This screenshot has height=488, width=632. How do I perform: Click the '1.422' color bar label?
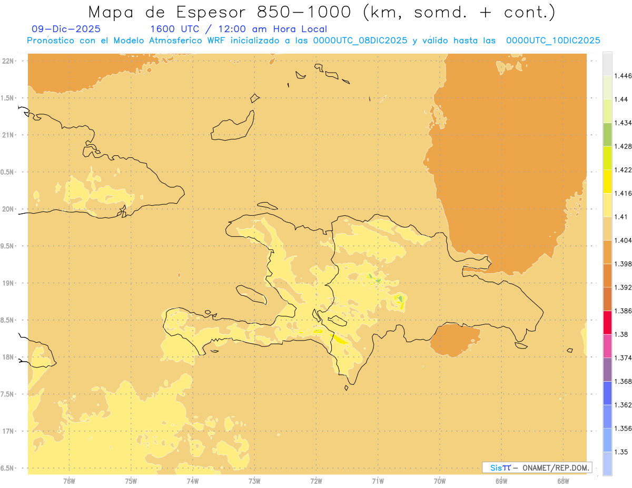pos(623,170)
